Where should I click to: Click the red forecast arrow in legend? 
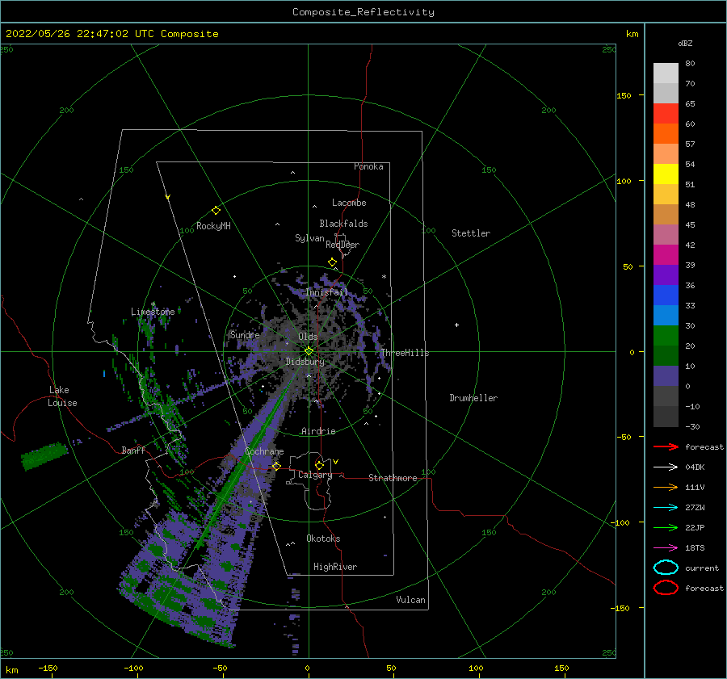[666, 446]
